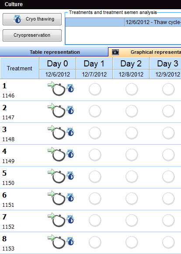Image resolution: width=181 pixels, height=254 pixels.
Task: Select the Graphical representation tab
Action: point(145,52)
